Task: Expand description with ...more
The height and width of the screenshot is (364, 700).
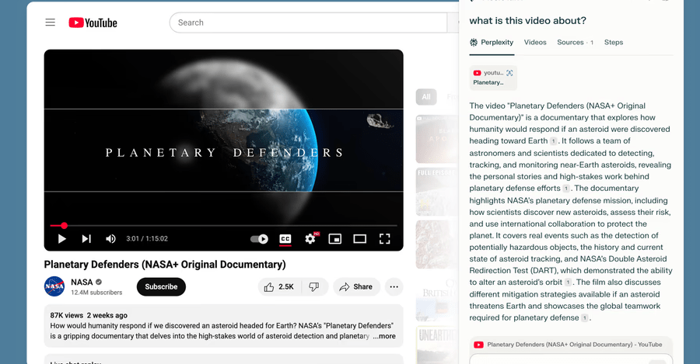Action: (384, 336)
